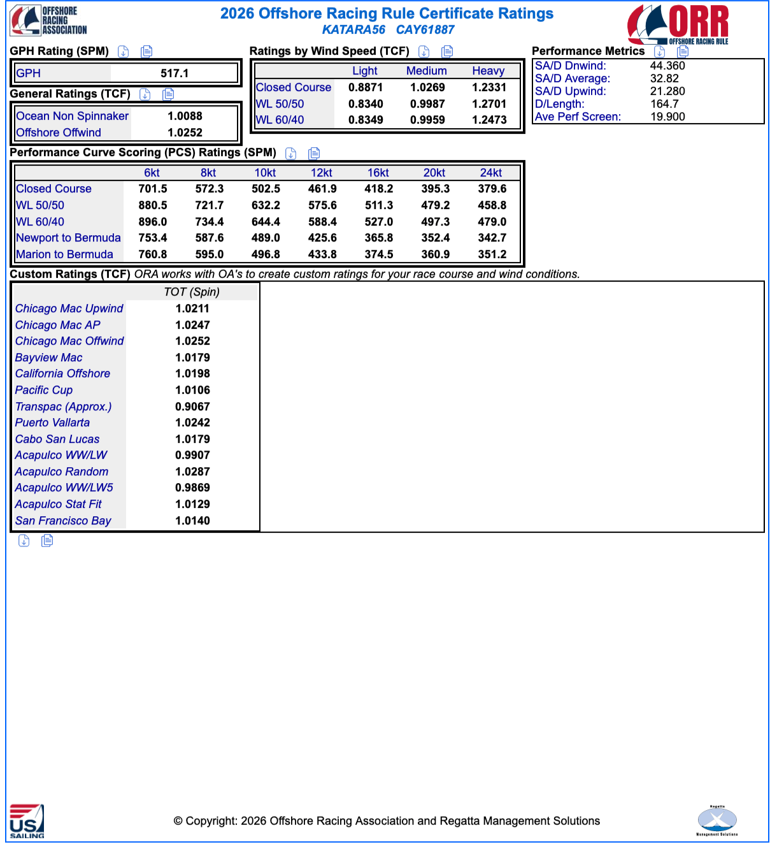Click the 24kt column header

coord(491,173)
